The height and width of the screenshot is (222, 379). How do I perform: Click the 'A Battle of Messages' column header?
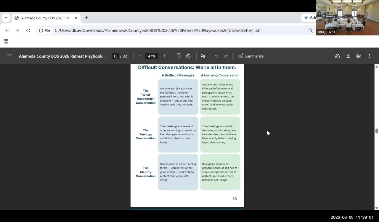178,75
